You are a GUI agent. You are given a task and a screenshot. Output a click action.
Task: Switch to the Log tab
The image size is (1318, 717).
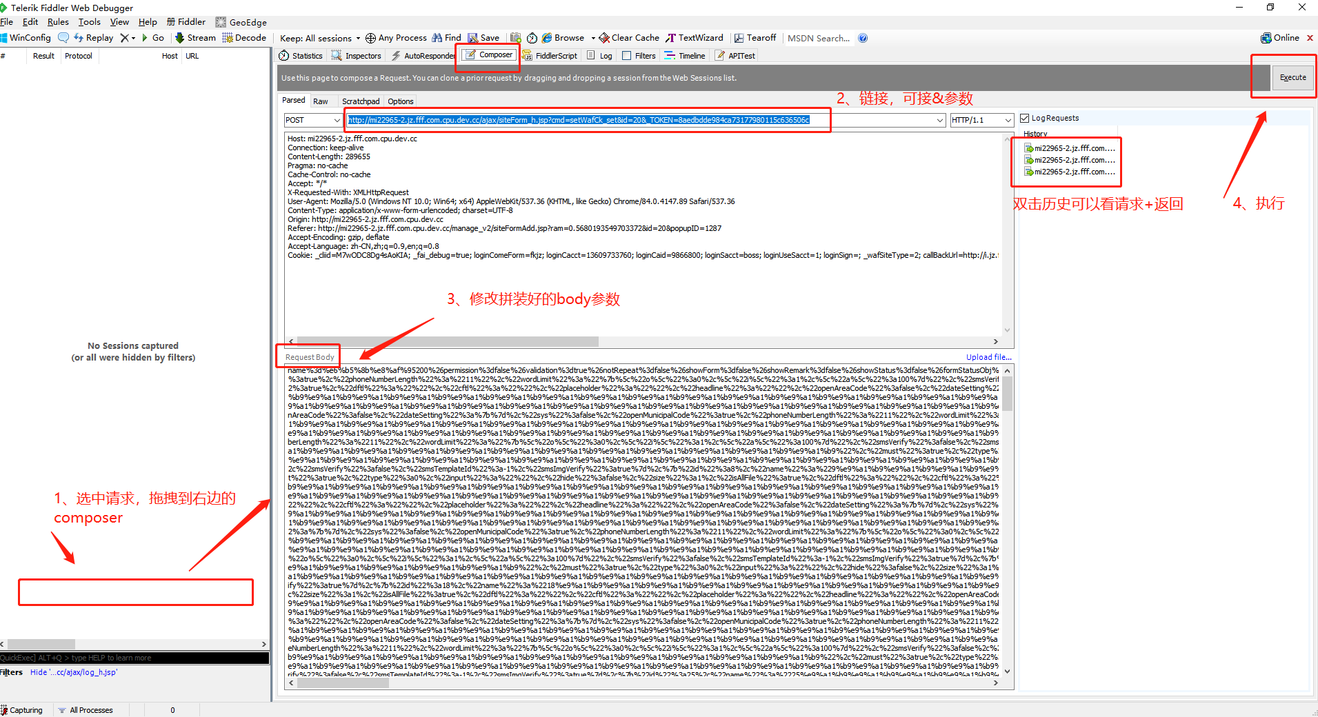599,56
